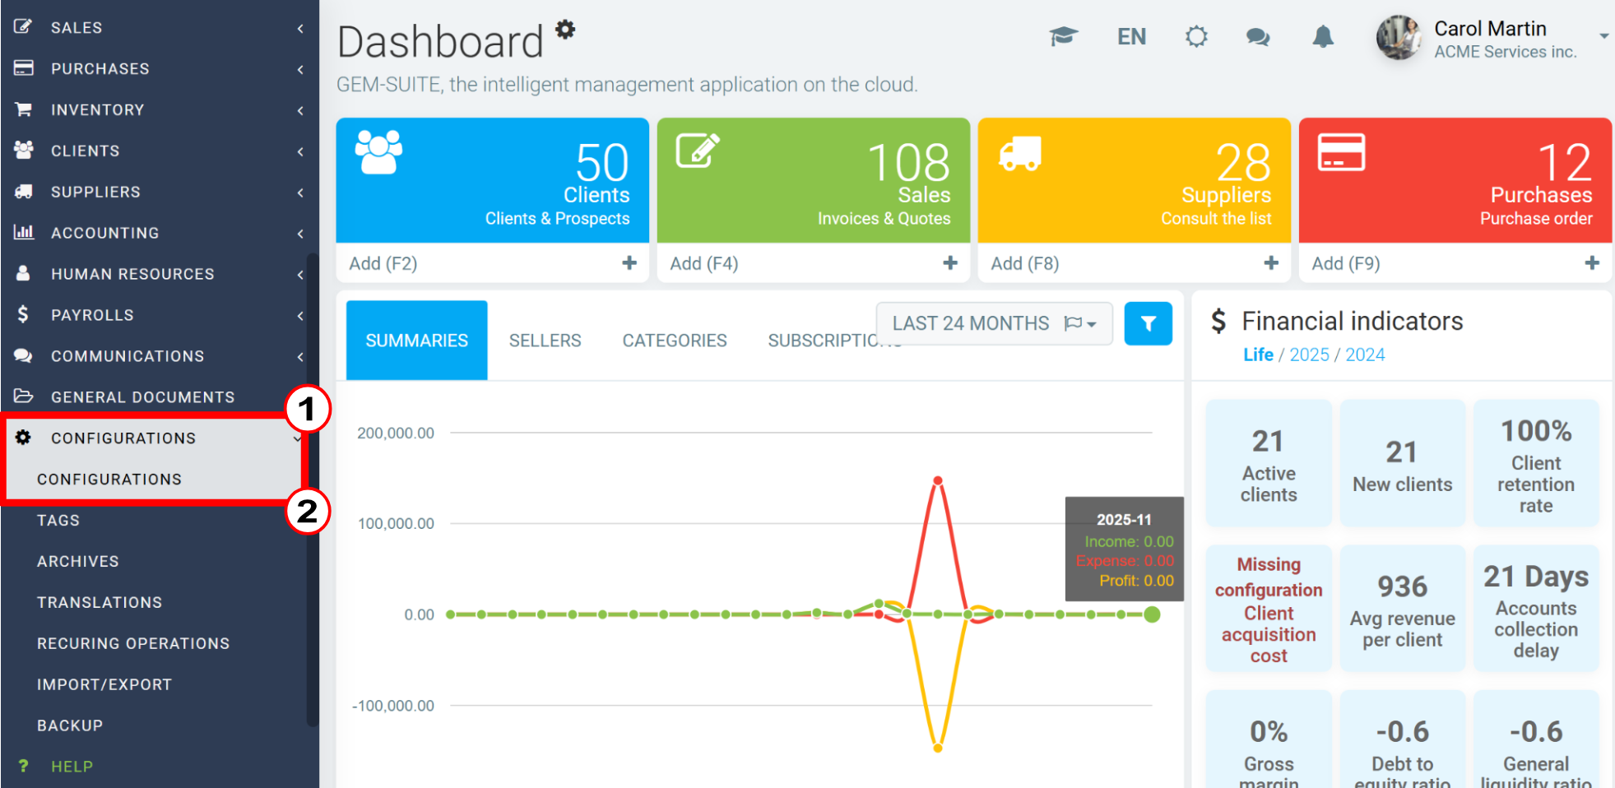This screenshot has width=1615, height=788.
Task: Click the Payrolls dollar icon in sidebar
Action: coord(23,314)
